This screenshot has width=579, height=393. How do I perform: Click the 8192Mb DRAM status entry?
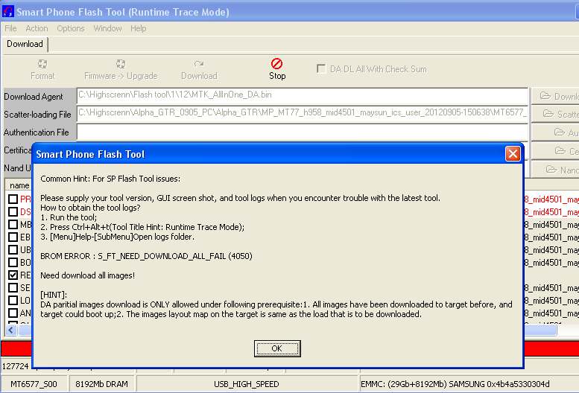(101, 384)
